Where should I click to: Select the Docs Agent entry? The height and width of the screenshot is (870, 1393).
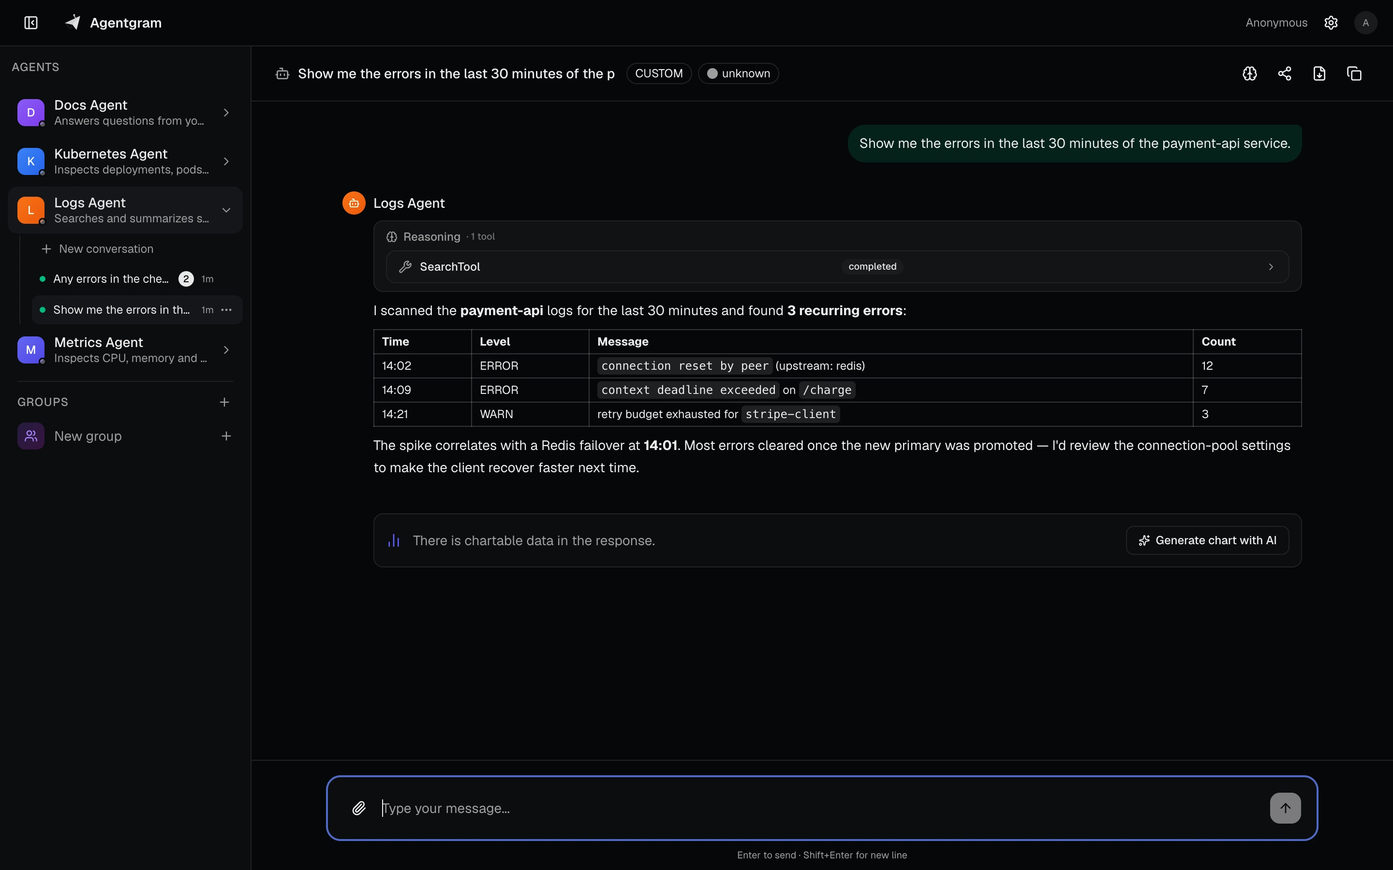[x=125, y=112]
